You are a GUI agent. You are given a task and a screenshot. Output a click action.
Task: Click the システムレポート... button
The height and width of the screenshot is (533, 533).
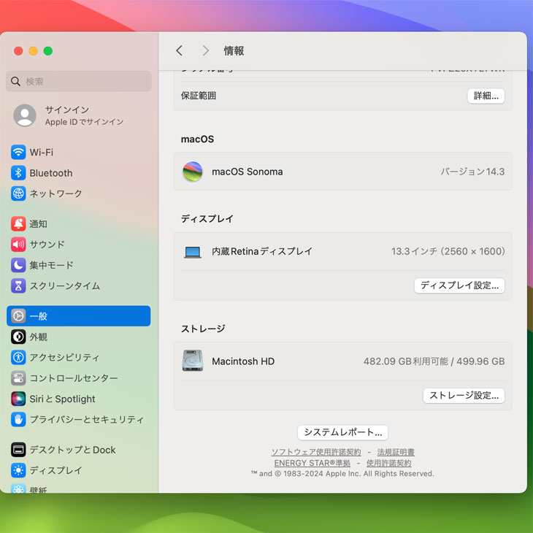click(x=342, y=432)
